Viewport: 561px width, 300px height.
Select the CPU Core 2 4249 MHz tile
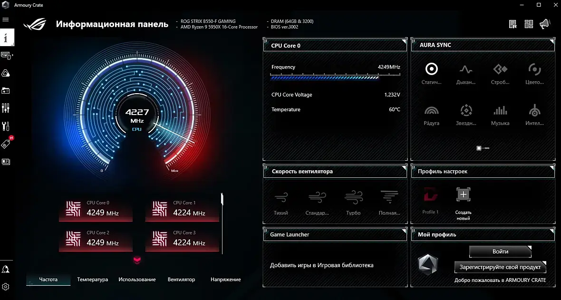pos(96,240)
